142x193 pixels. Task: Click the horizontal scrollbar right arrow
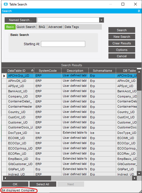pos(135,178)
